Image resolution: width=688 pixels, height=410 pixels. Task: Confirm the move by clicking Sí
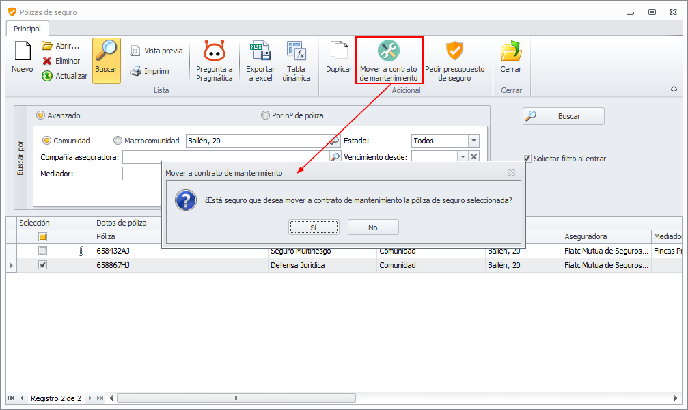click(x=314, y=228)
